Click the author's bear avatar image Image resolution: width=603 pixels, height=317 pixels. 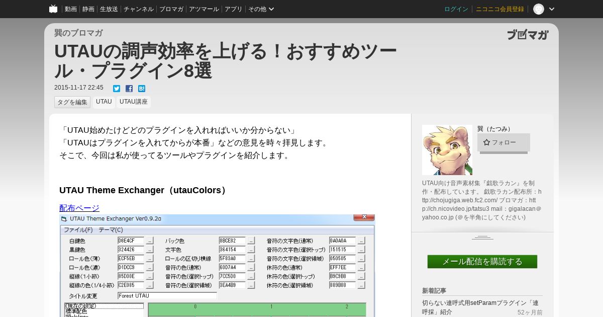click(447, 150)
